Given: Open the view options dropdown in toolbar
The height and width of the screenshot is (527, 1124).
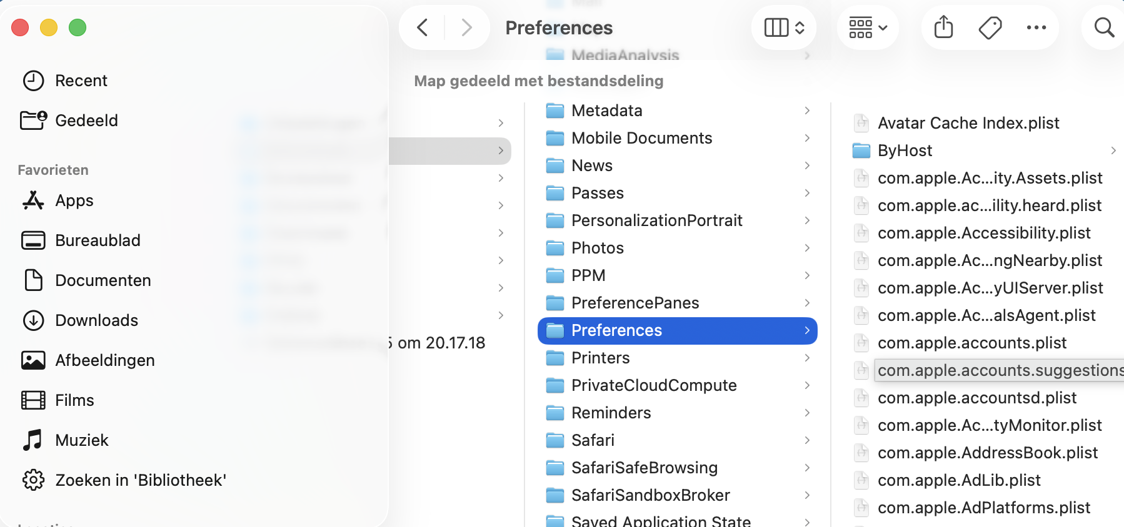Looking at the screenshot, I should (784, 27).
